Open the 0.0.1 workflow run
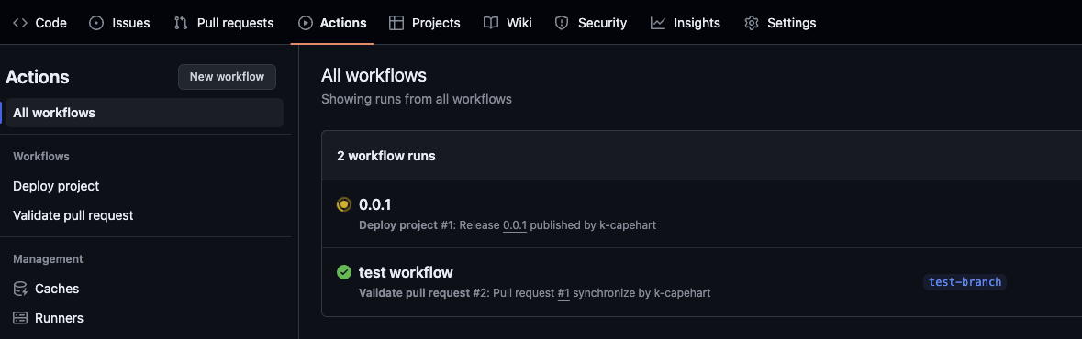 click(x=375, y=204)
